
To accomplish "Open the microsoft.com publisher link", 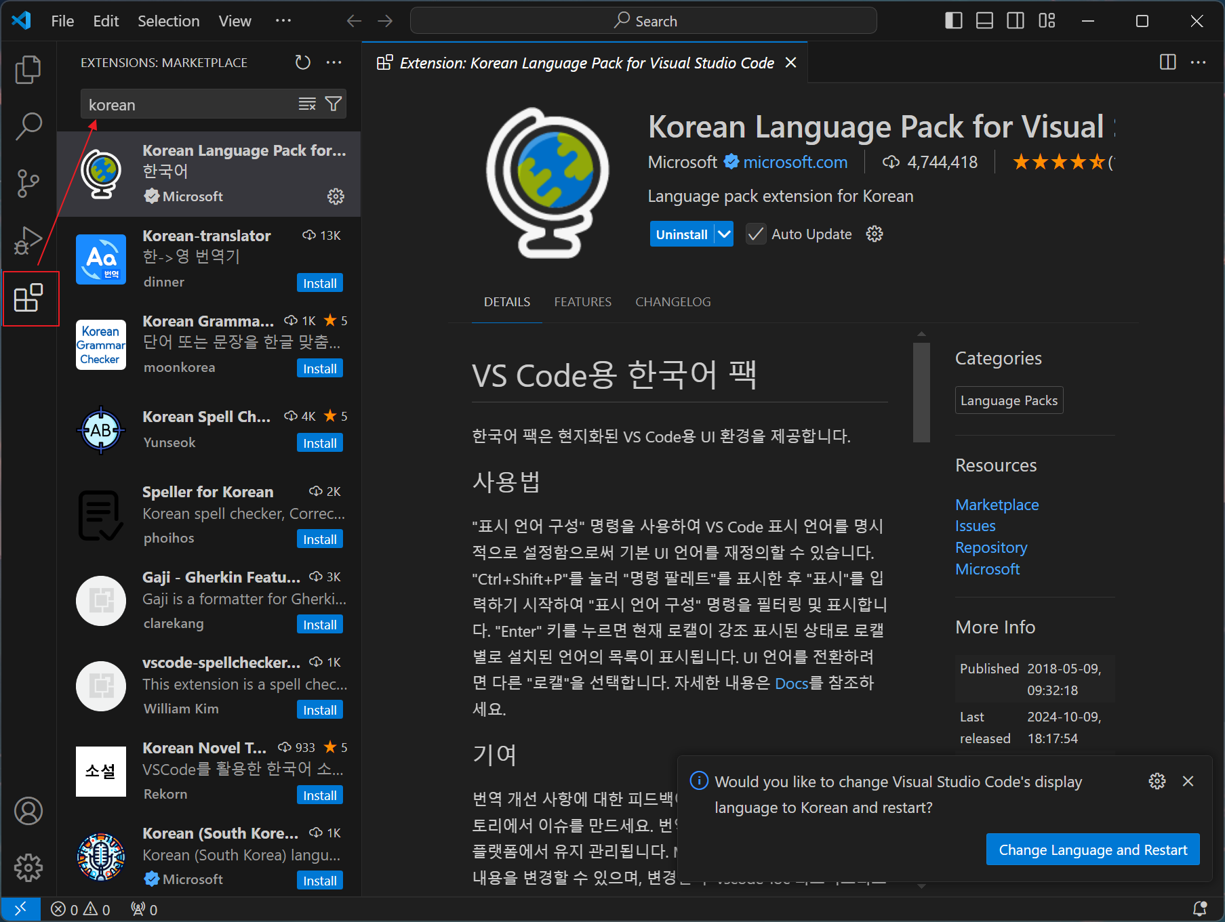I will (x=795, y=163).
